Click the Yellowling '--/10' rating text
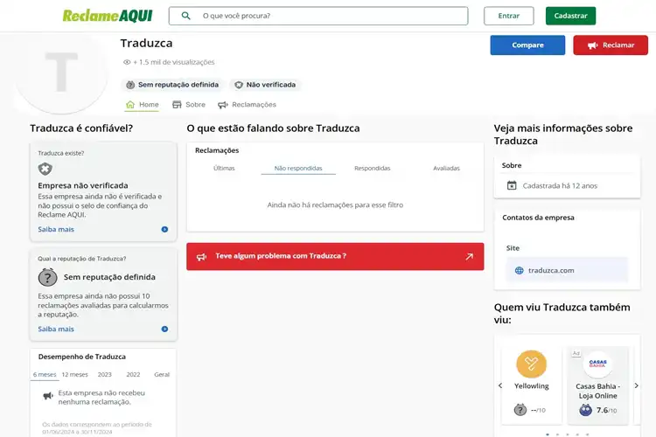656x437 pixels. 538,410
